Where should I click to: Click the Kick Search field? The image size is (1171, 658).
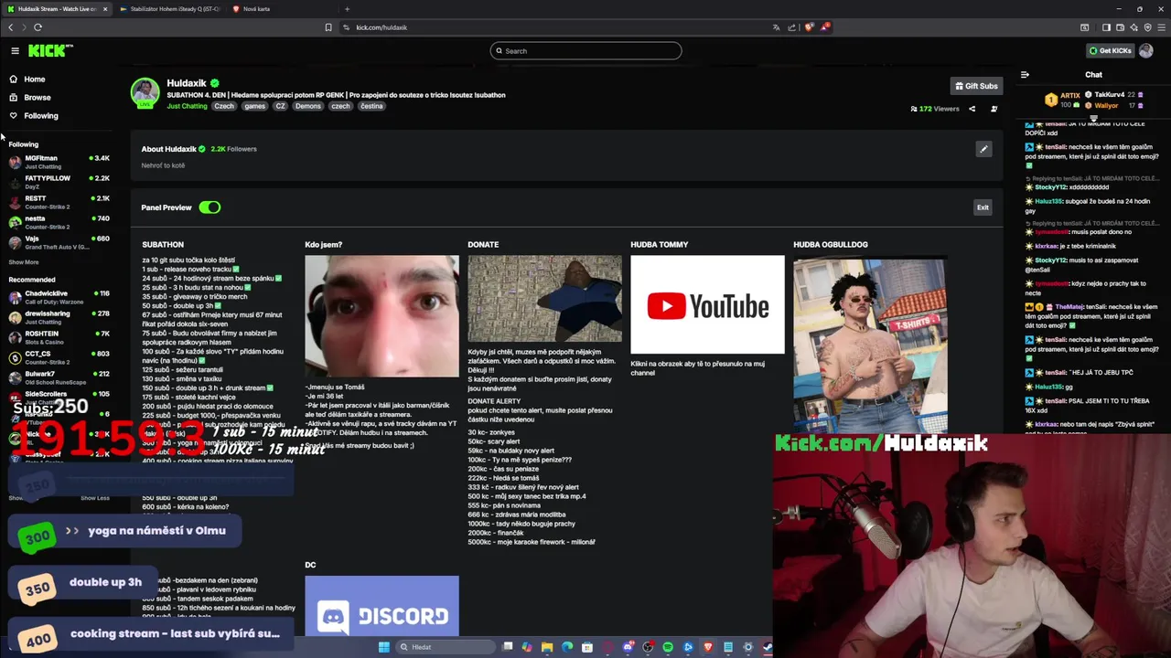[585, 51]
